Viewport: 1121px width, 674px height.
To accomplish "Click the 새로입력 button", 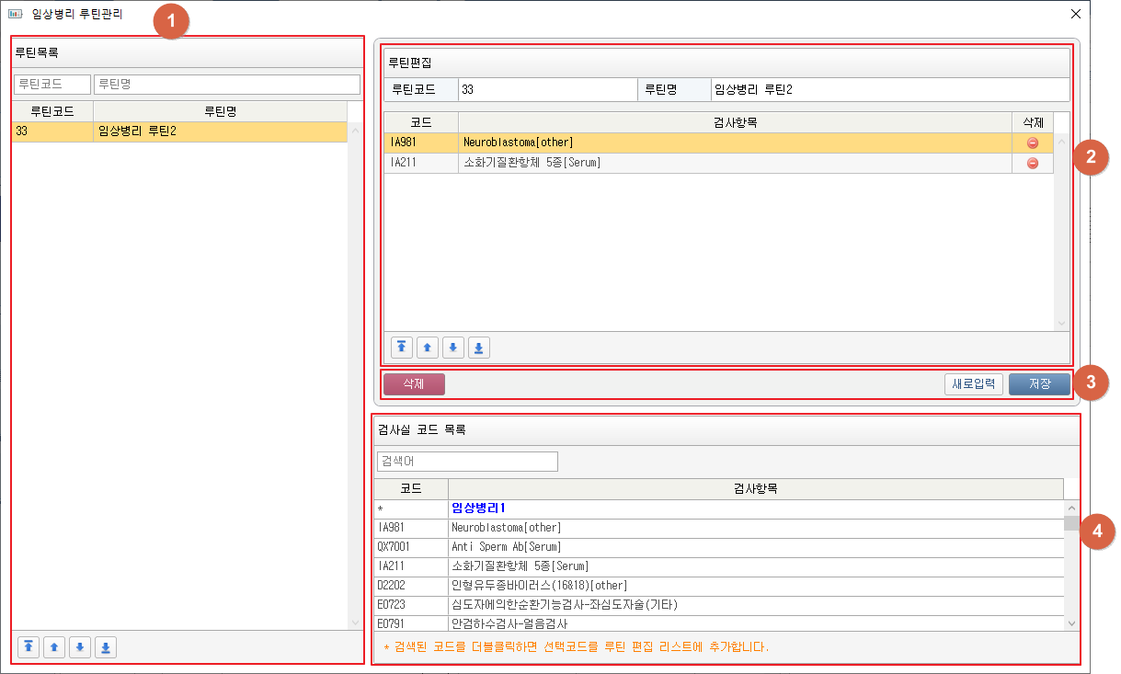I will click(x=973, y=384).
